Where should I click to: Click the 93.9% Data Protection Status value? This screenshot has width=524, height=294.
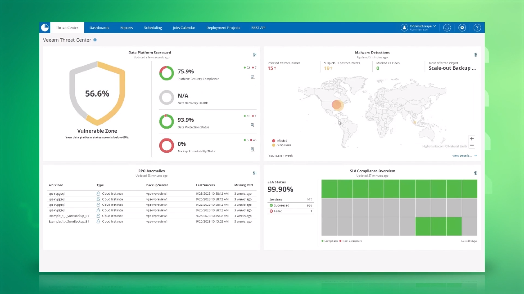pos(186,120)
